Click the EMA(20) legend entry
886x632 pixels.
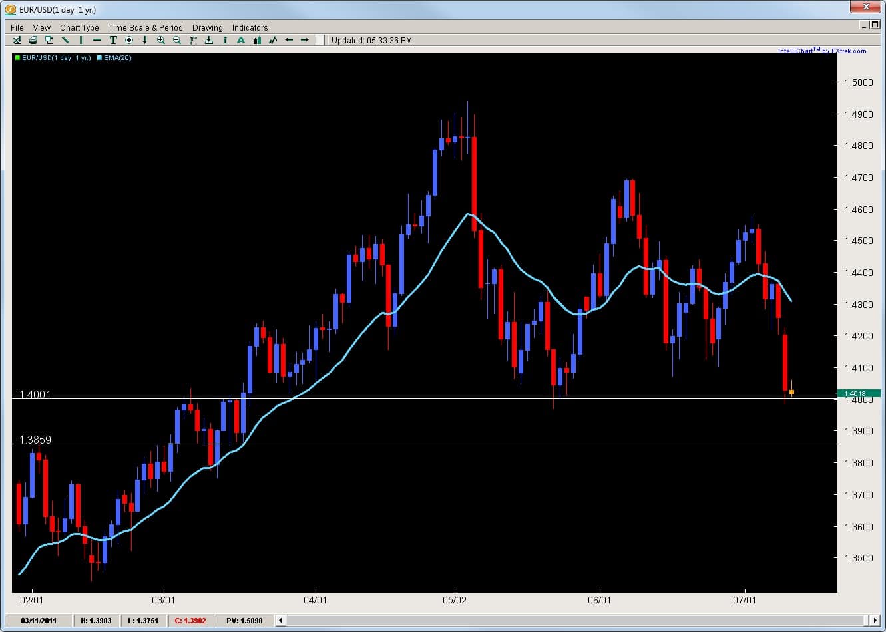click(x=117, y=58)
